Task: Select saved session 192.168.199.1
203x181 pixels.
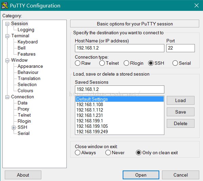Action: point(120,121)
